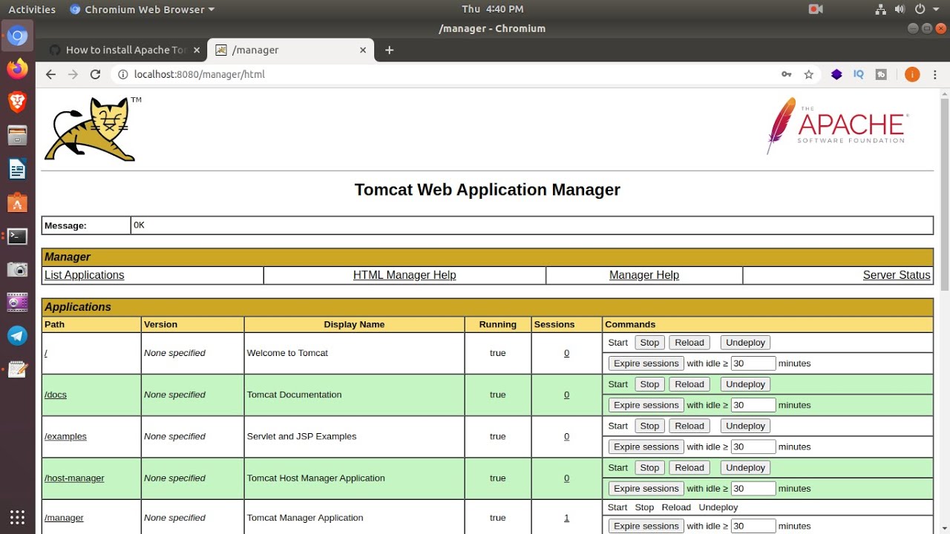The width and height of the screenshot is (950, 534).
Task: Open a new browser tab
Action: pos(389,50)
